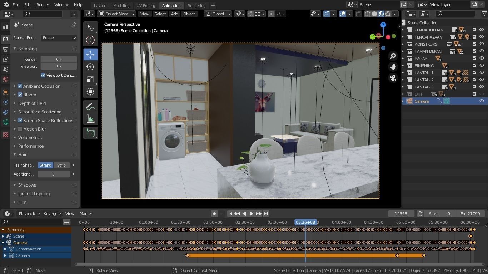The image size is (488, 274).
Task: Click the current frame field showing 12368
Action: [401, 214]
